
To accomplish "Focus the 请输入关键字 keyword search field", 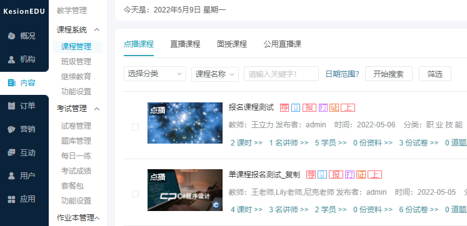I will [x=281, y=74].
